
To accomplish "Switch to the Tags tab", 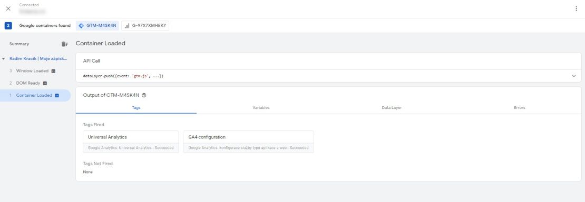I will click(x=136, y=107).
